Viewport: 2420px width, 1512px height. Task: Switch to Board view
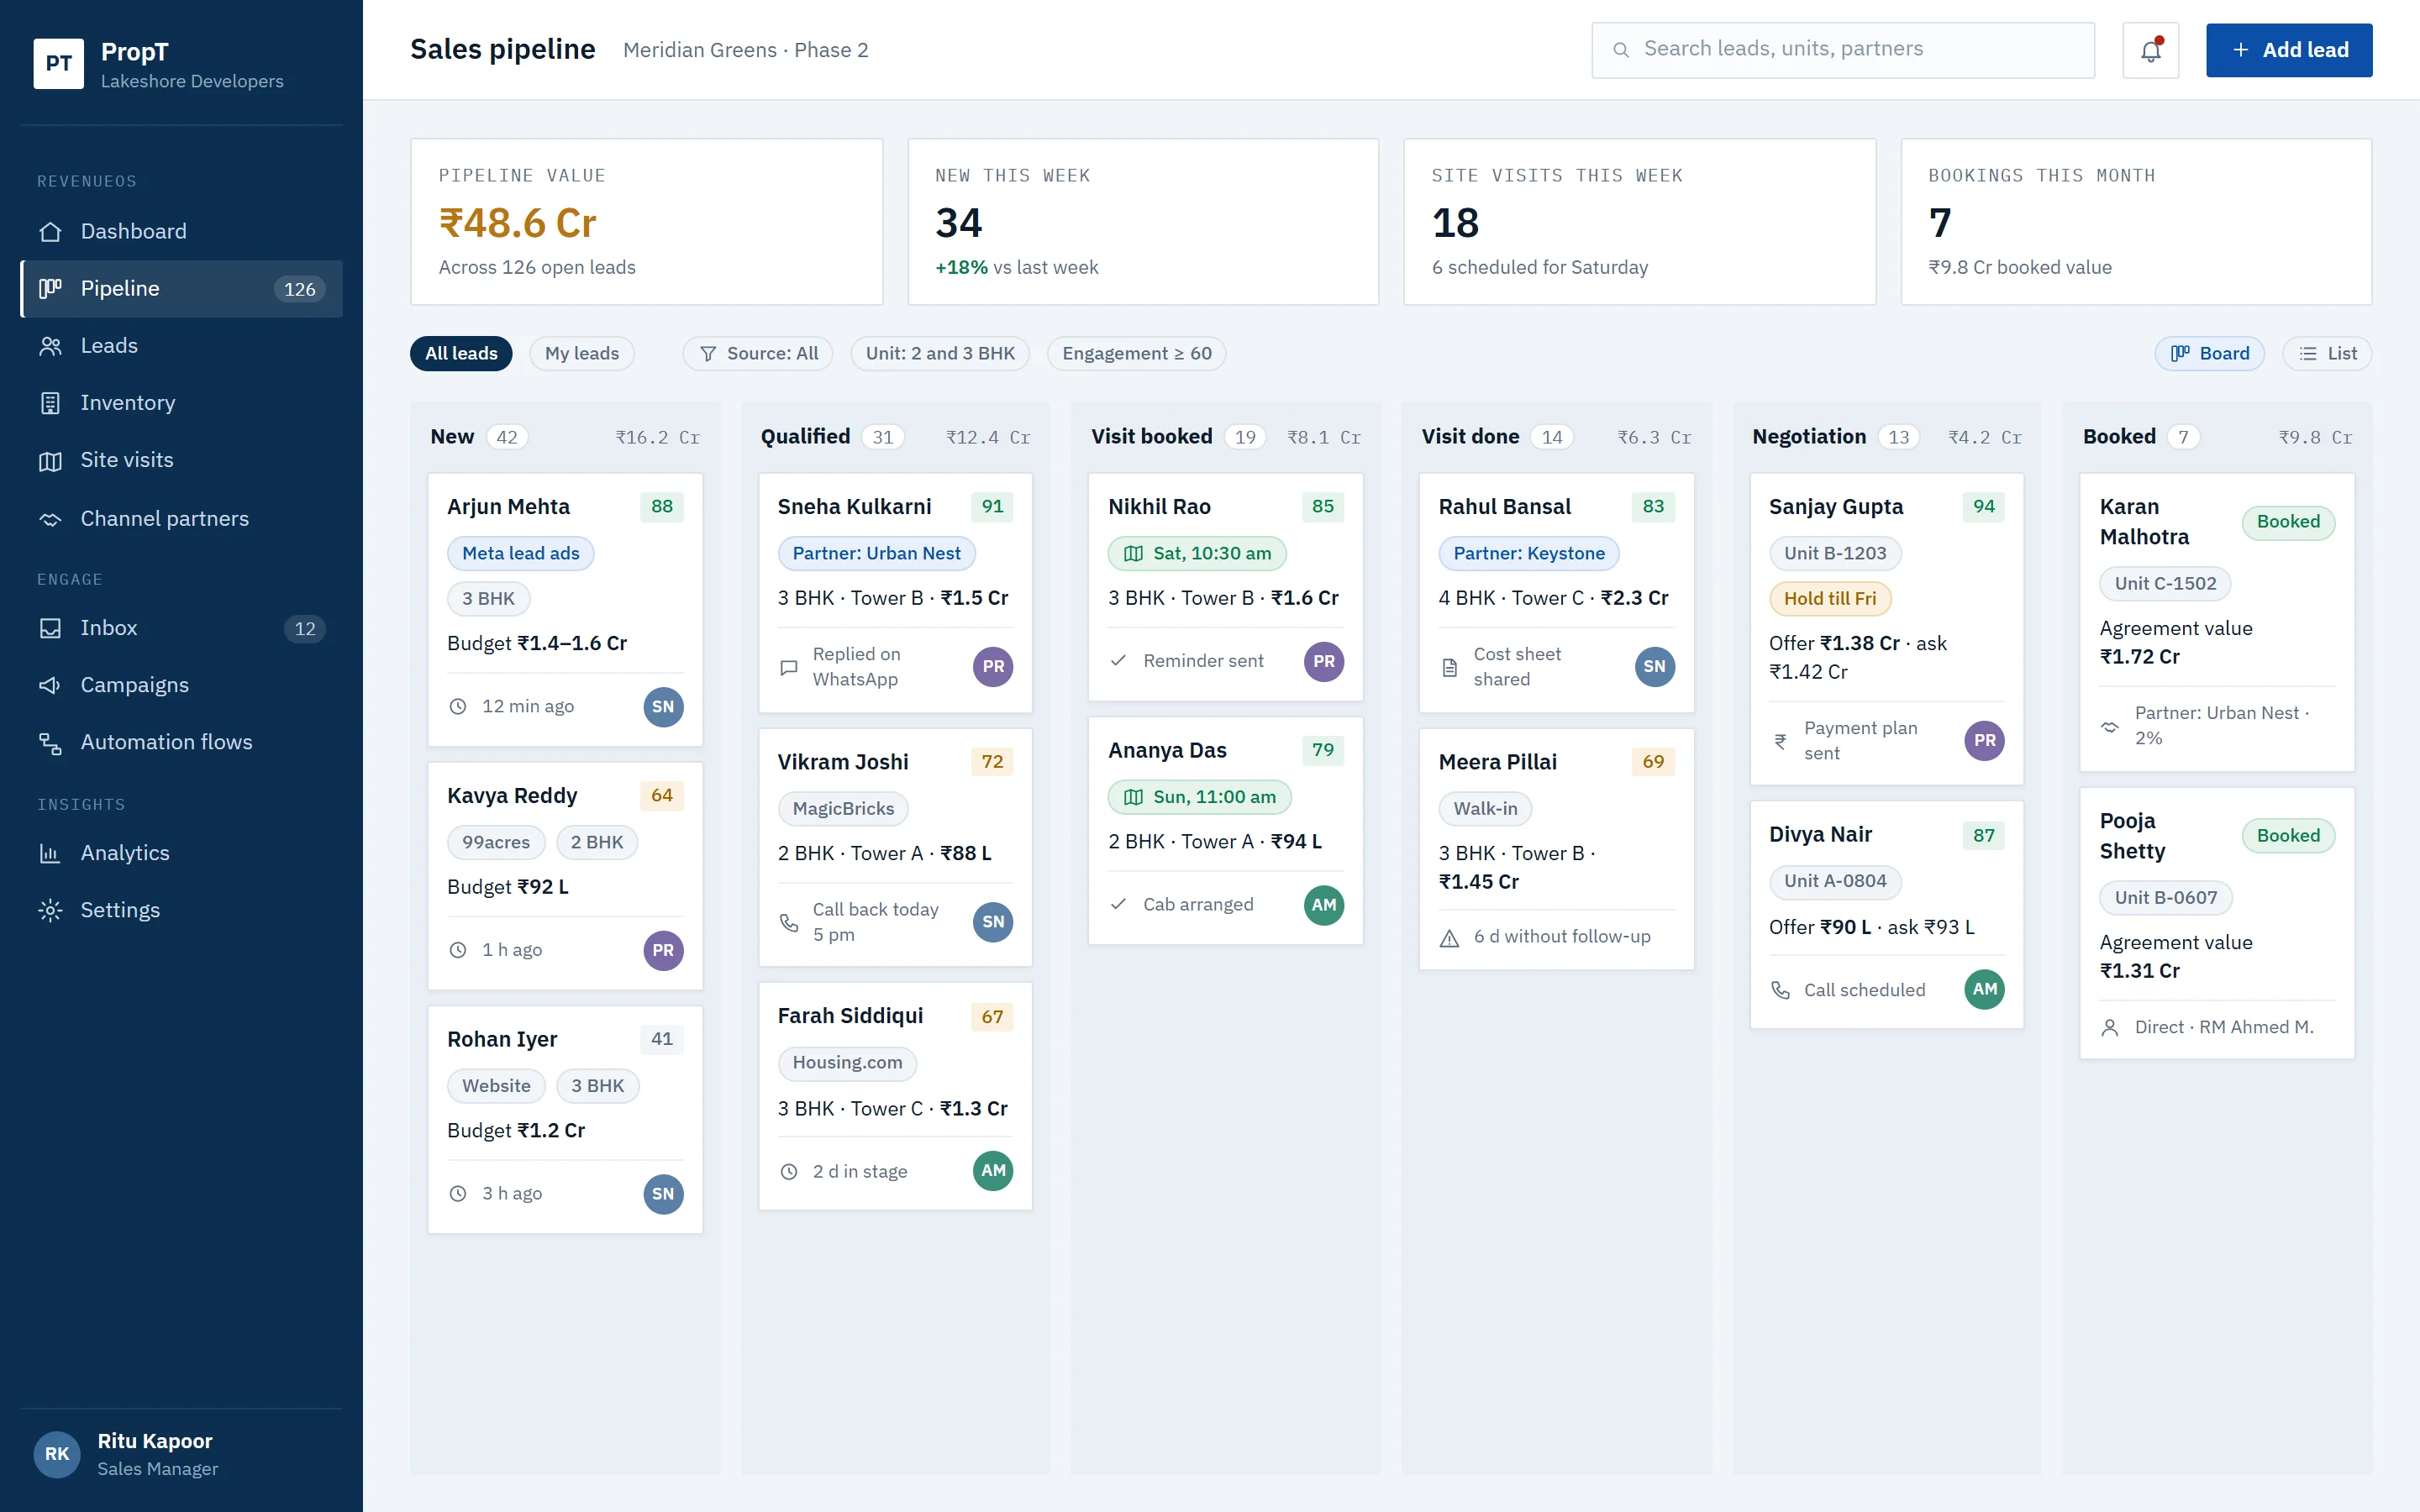point(2209,353)
